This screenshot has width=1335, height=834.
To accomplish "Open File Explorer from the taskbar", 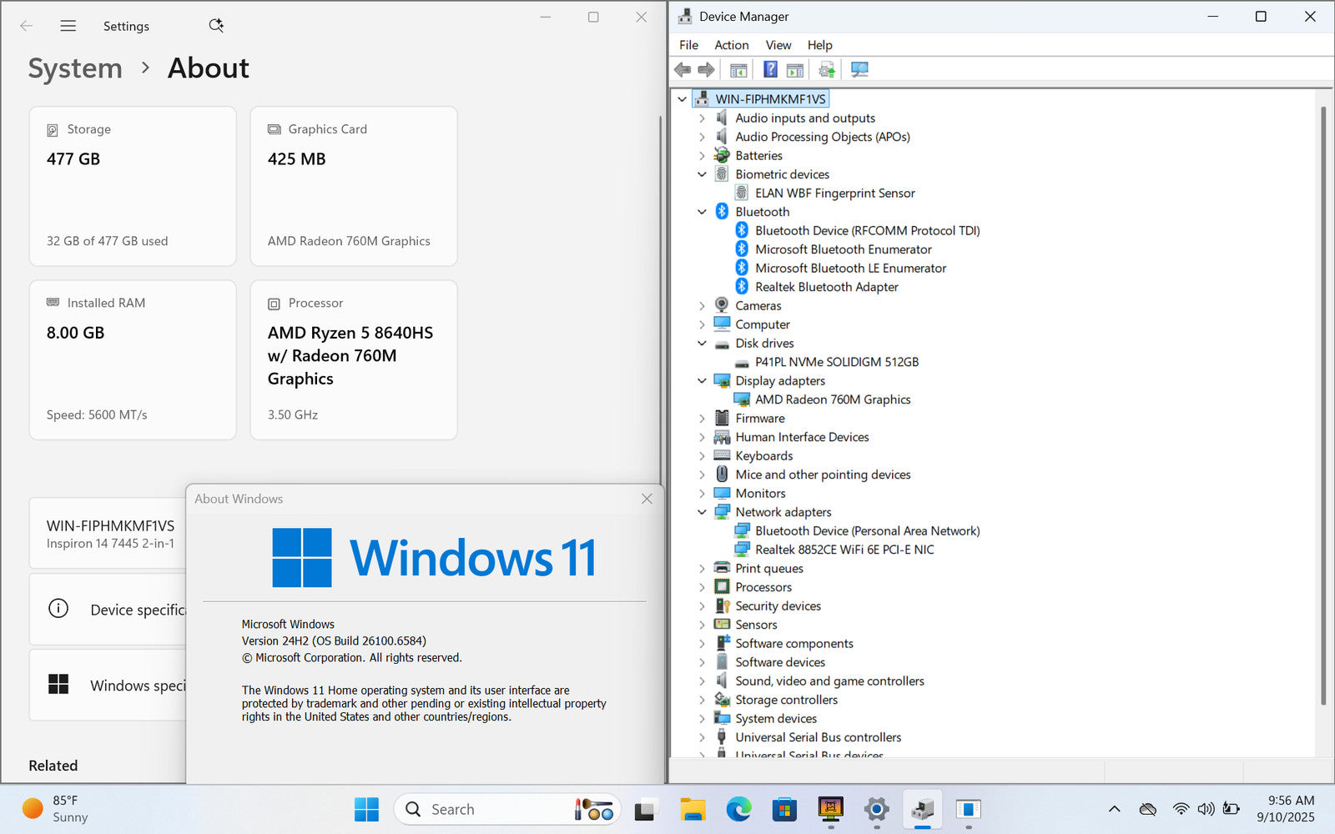I will click(693, 809).
